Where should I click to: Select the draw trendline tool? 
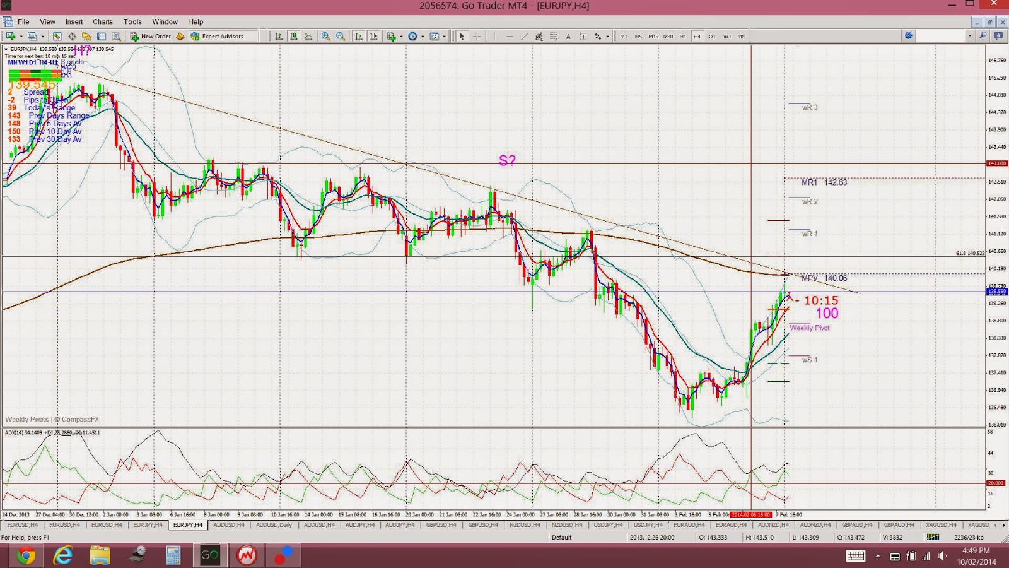coord(524,37)
